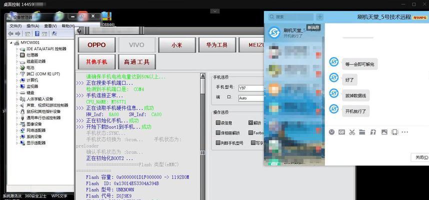Click the monitor icon next to 监视器
This screenshot has height=200, width=429.
click(22, 86)
